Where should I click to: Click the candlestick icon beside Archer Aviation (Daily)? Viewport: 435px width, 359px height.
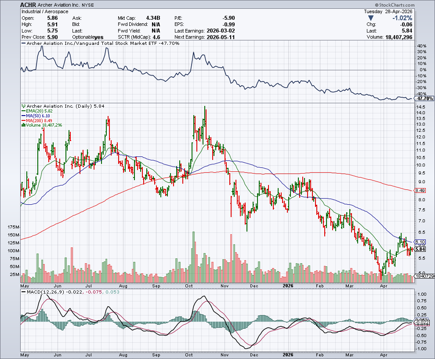24,106
